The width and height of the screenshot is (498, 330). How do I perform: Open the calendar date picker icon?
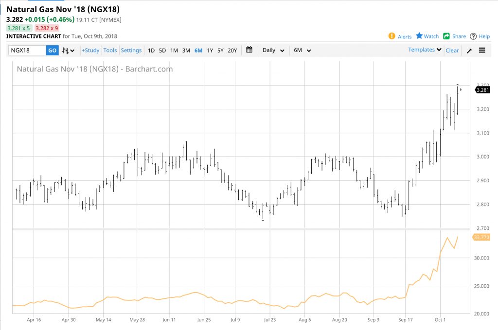click(x=249, y=50)
